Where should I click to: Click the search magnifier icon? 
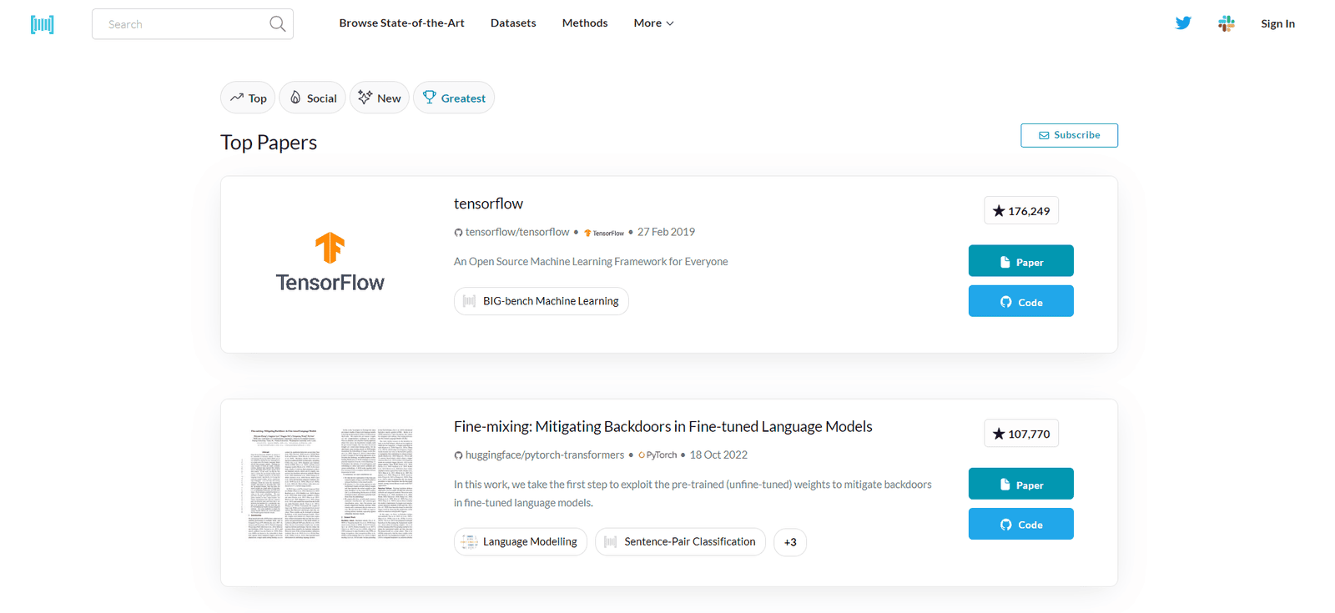pyautogui.click(x=278, y=24)
